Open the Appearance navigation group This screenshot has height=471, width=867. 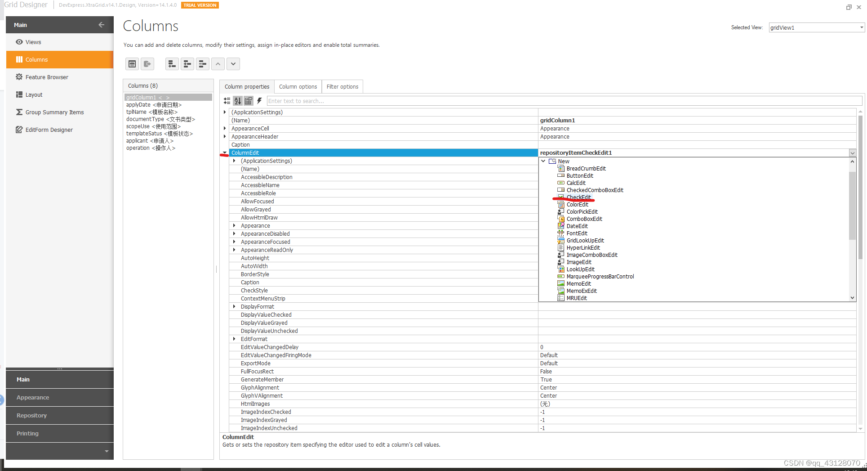point(60,398)
